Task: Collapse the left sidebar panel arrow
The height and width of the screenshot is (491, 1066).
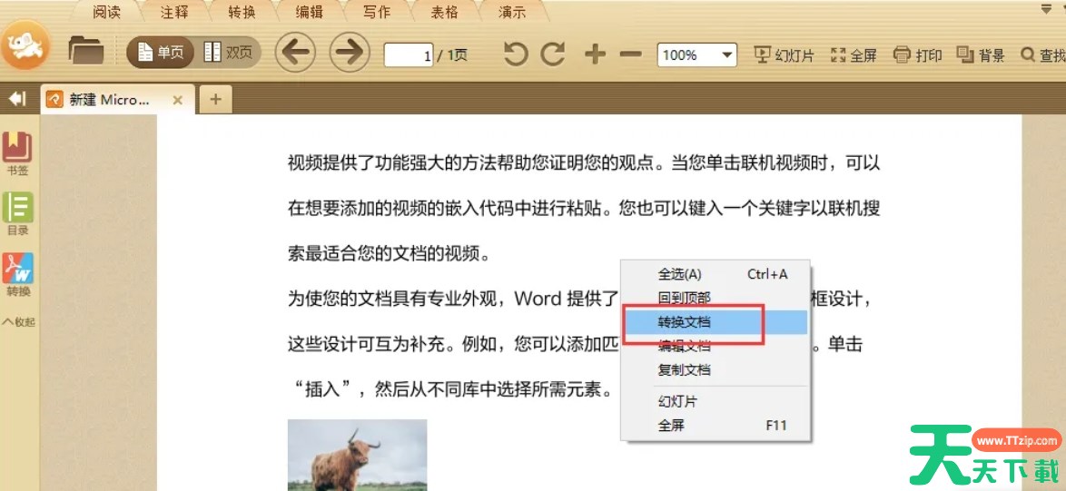Action: tap(16, 99)
